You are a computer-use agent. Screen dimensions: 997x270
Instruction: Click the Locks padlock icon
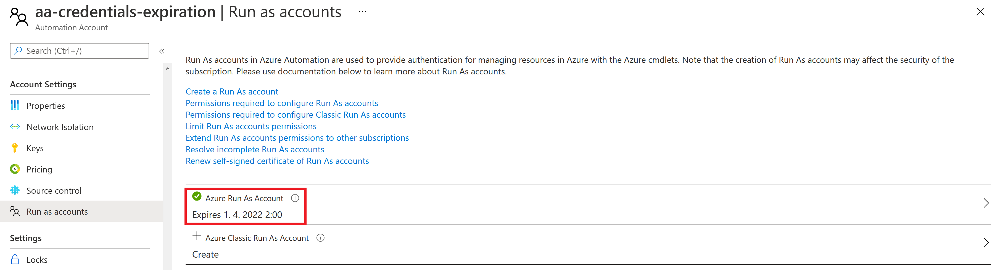15,260
